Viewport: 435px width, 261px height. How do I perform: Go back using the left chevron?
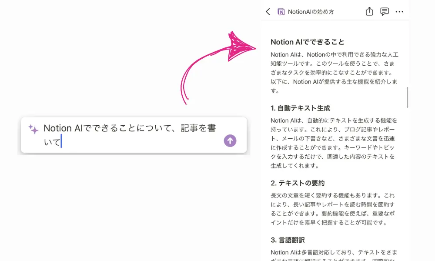[x=268, y=12]
